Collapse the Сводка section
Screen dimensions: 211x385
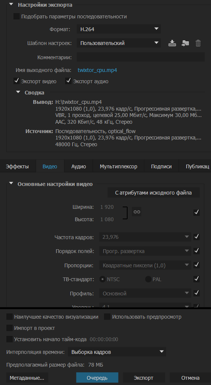18,92
